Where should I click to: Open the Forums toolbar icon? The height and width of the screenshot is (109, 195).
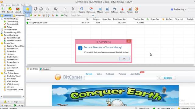130,10
